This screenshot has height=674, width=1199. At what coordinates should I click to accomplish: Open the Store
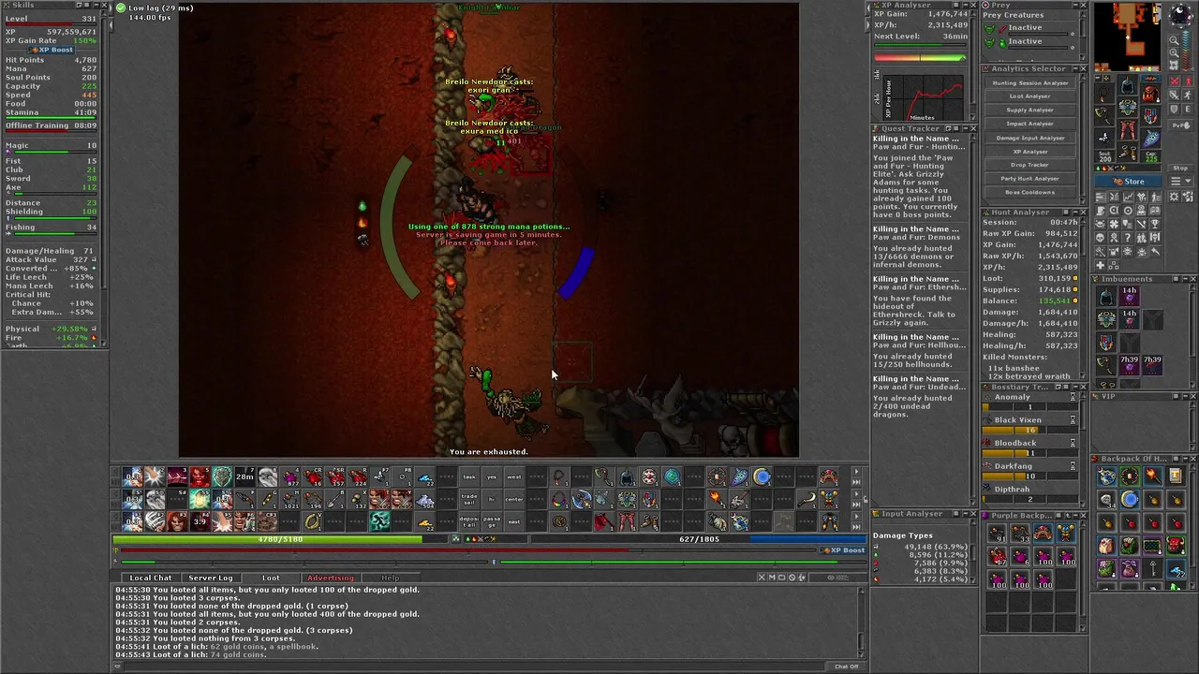[x=1129, y=182]
